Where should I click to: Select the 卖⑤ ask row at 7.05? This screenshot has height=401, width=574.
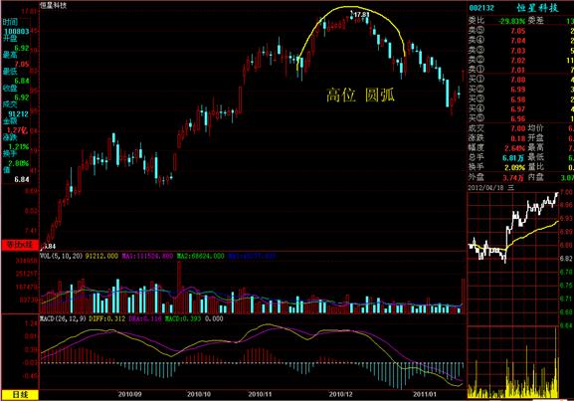pyautogui.click(x=520, y=31)
